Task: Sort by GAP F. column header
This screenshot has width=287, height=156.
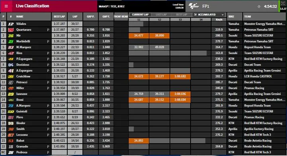Action: pyautogui.click(x=106, y=16)
